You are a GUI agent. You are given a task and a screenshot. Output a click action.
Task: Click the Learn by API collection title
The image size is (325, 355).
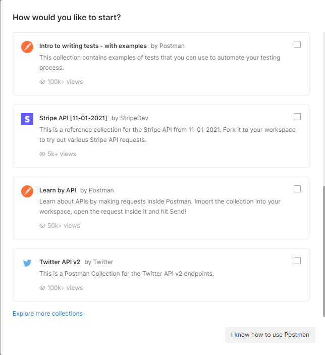point(58,190)
